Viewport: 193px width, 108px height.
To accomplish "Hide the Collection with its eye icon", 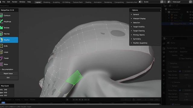I will tap(191, 12).
